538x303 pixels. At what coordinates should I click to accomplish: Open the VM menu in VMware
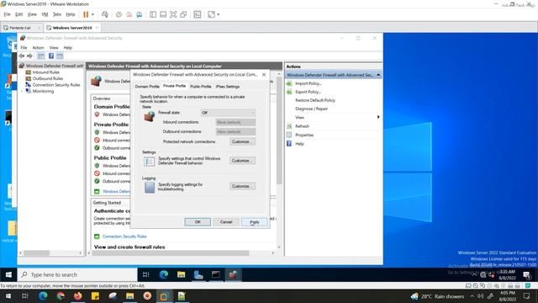tap(45, 14)
